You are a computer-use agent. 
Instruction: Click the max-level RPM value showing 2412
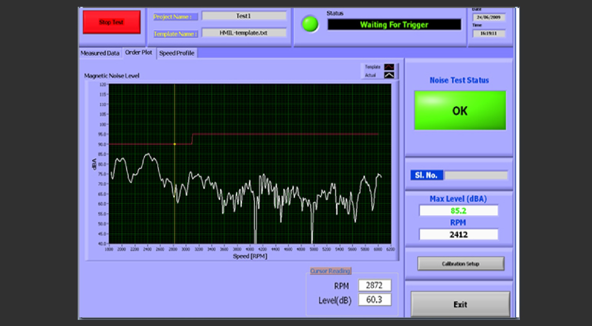pyautogui.click(x=458, y=234)
